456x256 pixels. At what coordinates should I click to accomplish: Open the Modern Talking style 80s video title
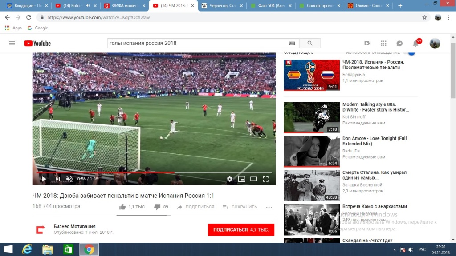tap(376, 107)
